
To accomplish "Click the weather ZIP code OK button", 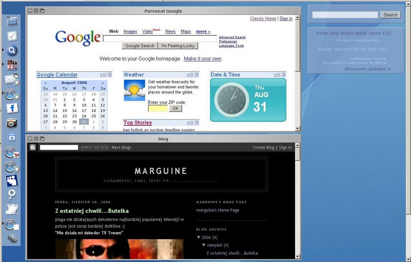I will pos(176,108).
